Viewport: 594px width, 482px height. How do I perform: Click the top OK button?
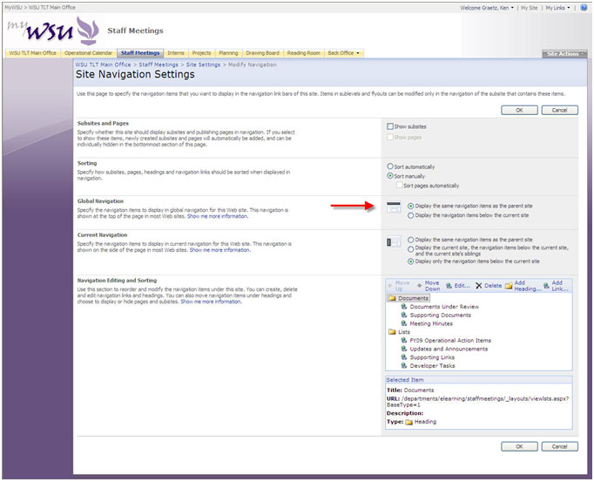pyautogui.click(x=519, y=110)
